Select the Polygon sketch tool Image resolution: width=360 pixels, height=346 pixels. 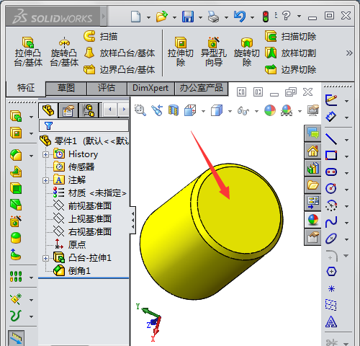(x=331, y=272)
